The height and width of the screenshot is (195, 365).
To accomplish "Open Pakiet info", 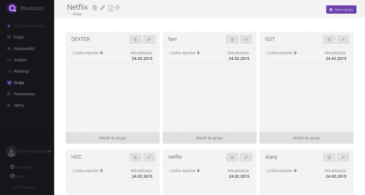I will pyautogui.click(x=18, y=176).
